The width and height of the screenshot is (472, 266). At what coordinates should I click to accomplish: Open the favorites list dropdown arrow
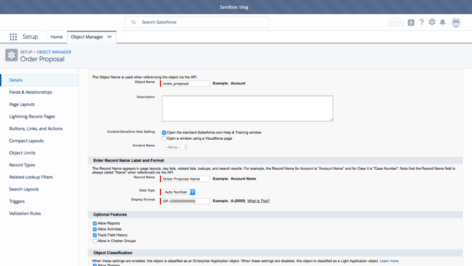pyautogui.click(x=400, y=22)
